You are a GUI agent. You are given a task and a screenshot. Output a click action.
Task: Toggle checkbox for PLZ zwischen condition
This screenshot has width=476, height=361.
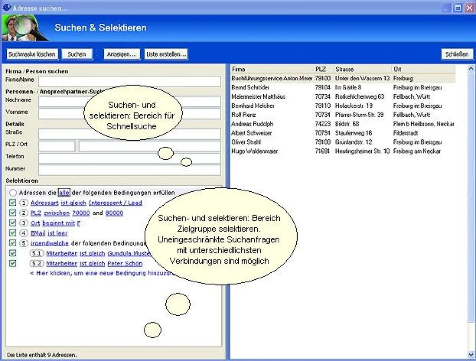pos(13,213)
